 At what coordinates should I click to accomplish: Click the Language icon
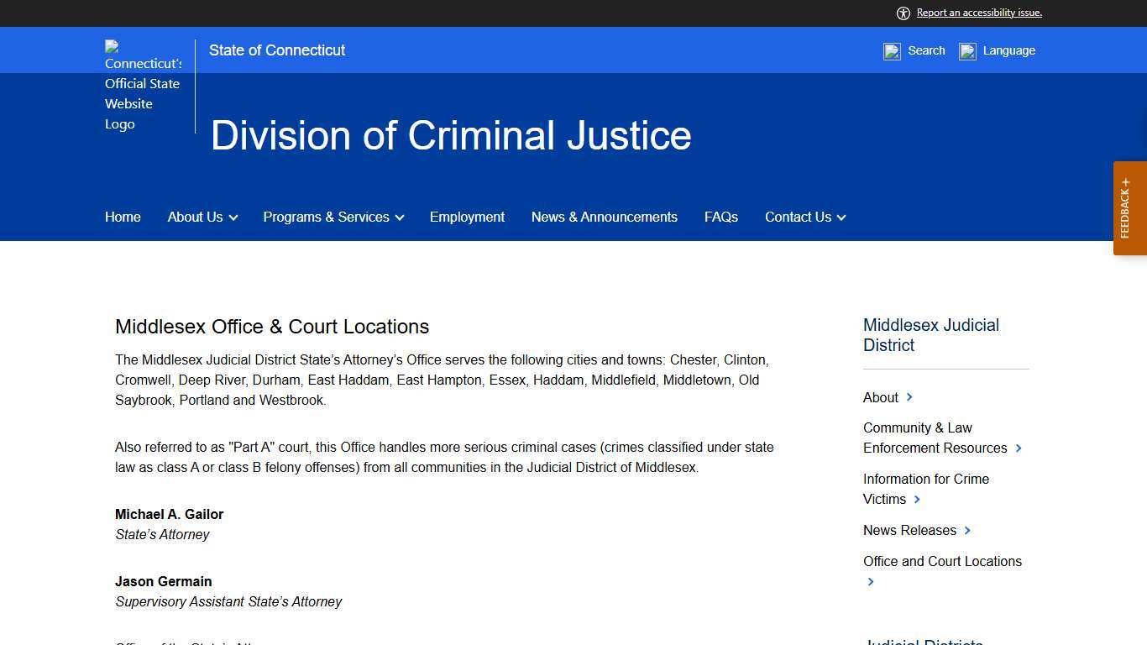[967, 50]
